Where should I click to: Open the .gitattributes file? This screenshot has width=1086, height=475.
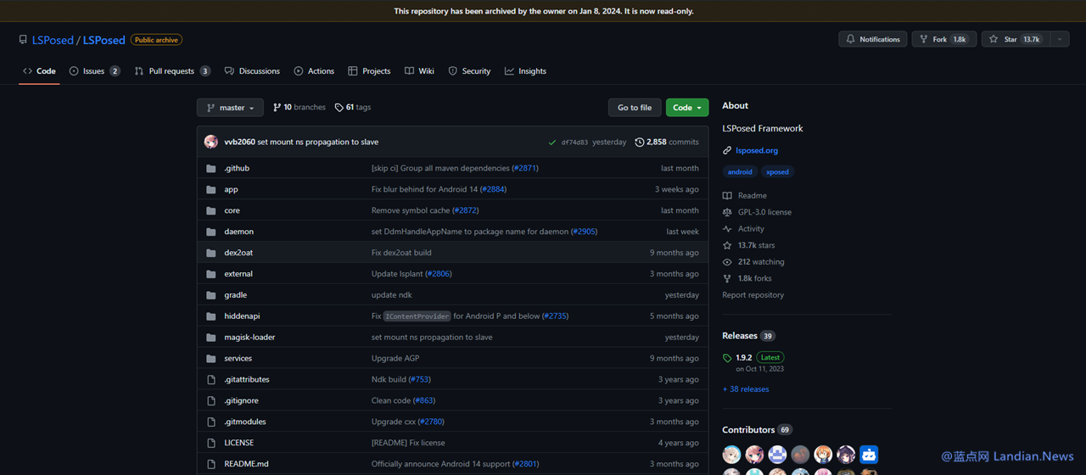247,380
